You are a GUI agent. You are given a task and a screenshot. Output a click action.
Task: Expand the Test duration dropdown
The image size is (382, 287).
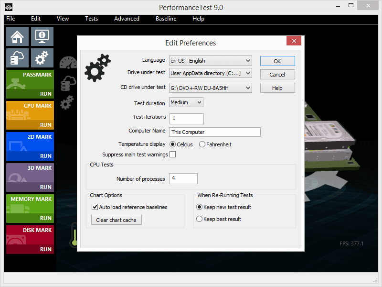click(x=186, y=102)
